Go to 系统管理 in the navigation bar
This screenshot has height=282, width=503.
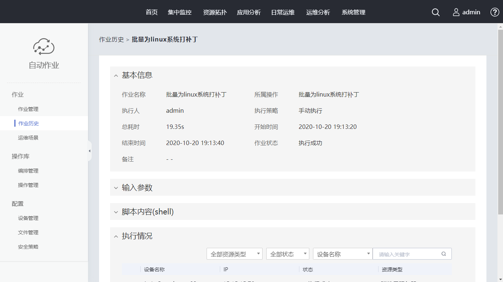(353, 12)
